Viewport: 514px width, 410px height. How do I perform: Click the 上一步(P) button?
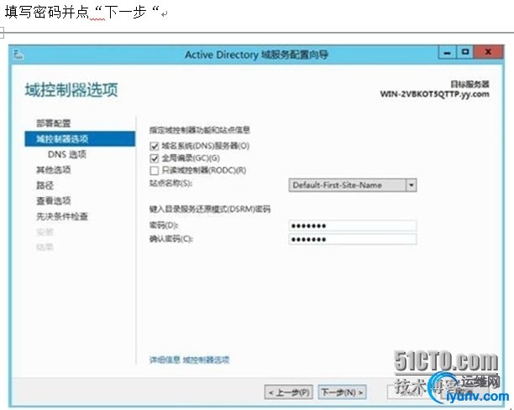point(289,392)
